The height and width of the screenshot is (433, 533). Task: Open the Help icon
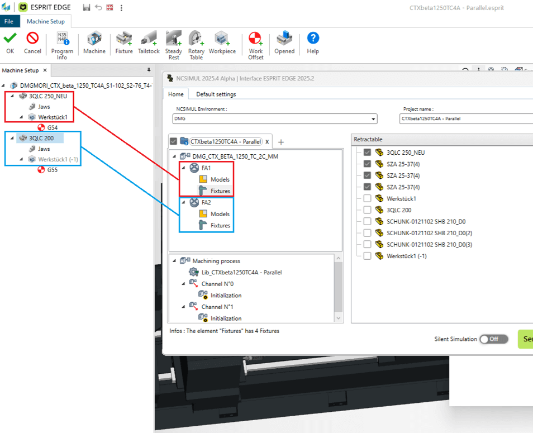click(313, 38)
